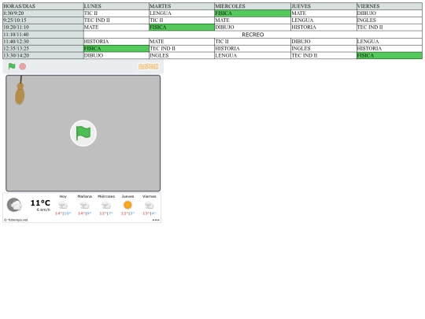This screenshot has height=319, width=425.
Task: Click the LUNES column header
Action: (116, 6)
